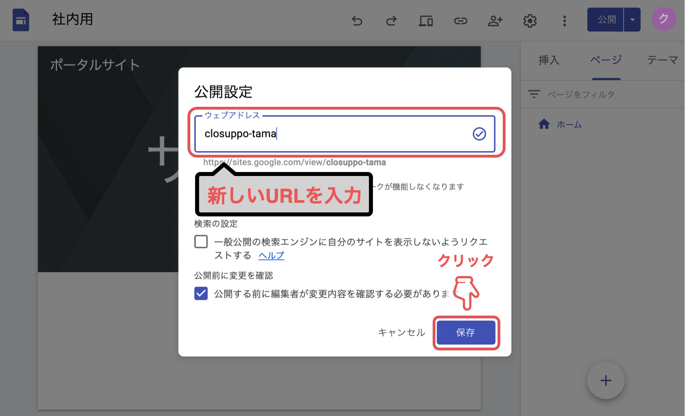Click the undo arrow in the toolbar
Screen dimensions: 685x416
tap(357, 21)
